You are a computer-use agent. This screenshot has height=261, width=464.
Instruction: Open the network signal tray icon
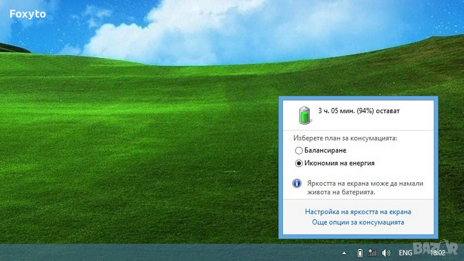(372, 253)
